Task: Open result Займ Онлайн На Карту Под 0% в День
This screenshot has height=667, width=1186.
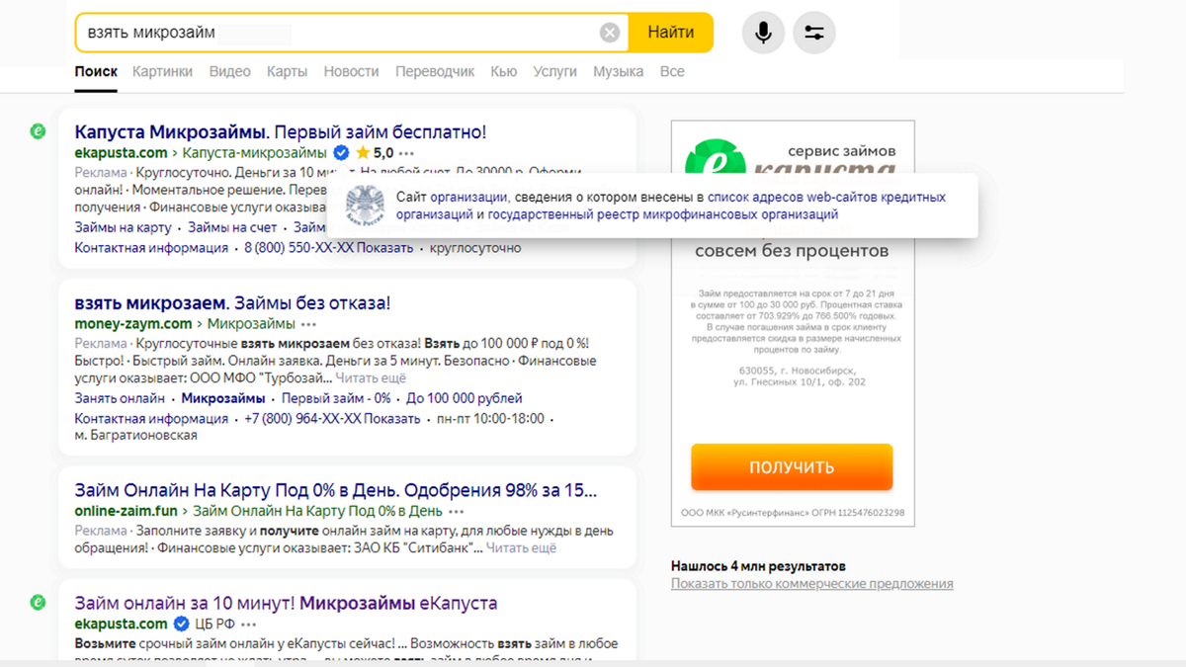Action: 336,490
